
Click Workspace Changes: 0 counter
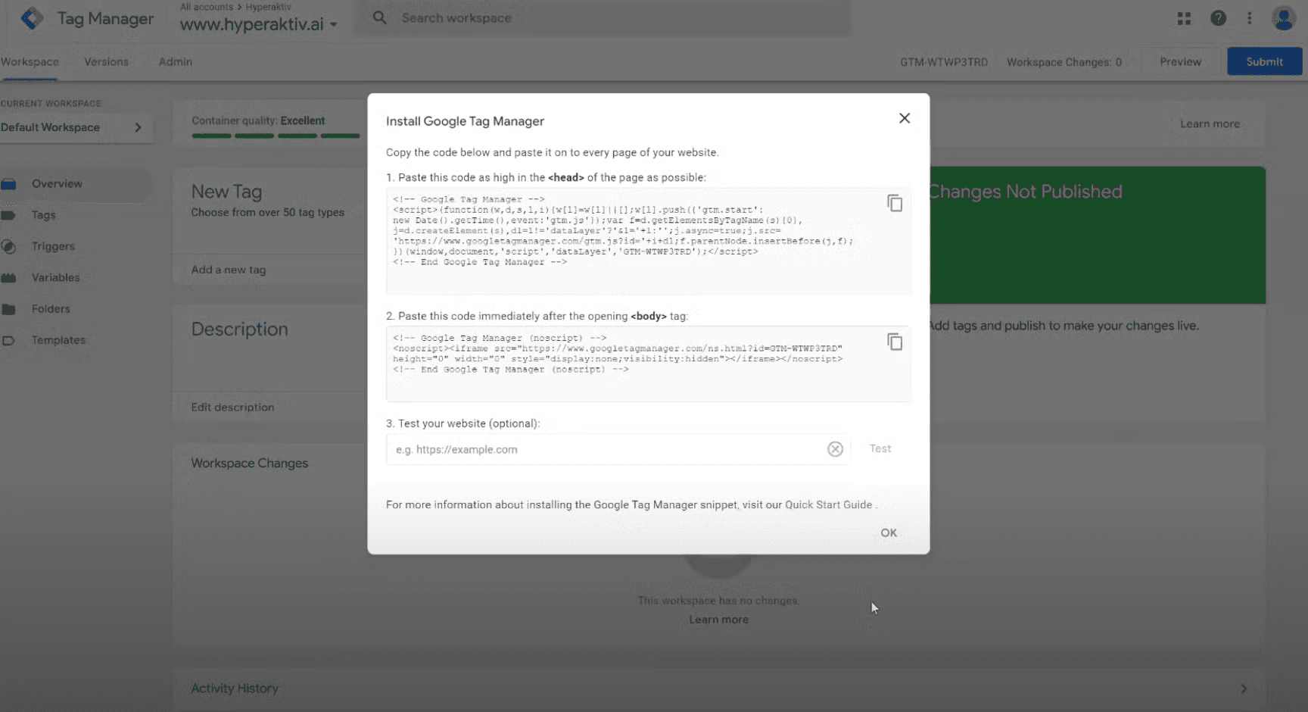1064,62
